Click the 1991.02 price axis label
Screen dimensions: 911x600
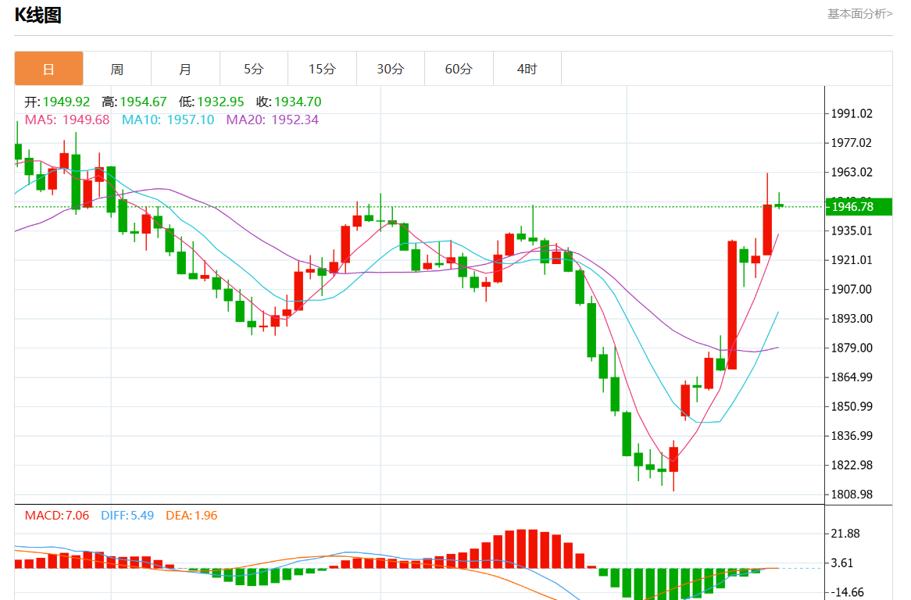tap(852, 113)
